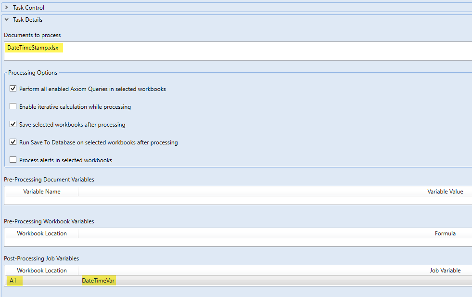Click the Formula column header
472x297 pixels.
point(445,233)
